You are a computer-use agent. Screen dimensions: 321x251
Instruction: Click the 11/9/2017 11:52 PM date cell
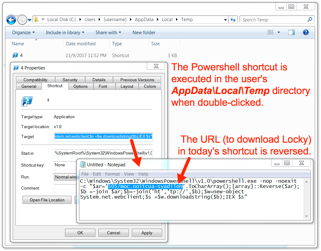86,56
